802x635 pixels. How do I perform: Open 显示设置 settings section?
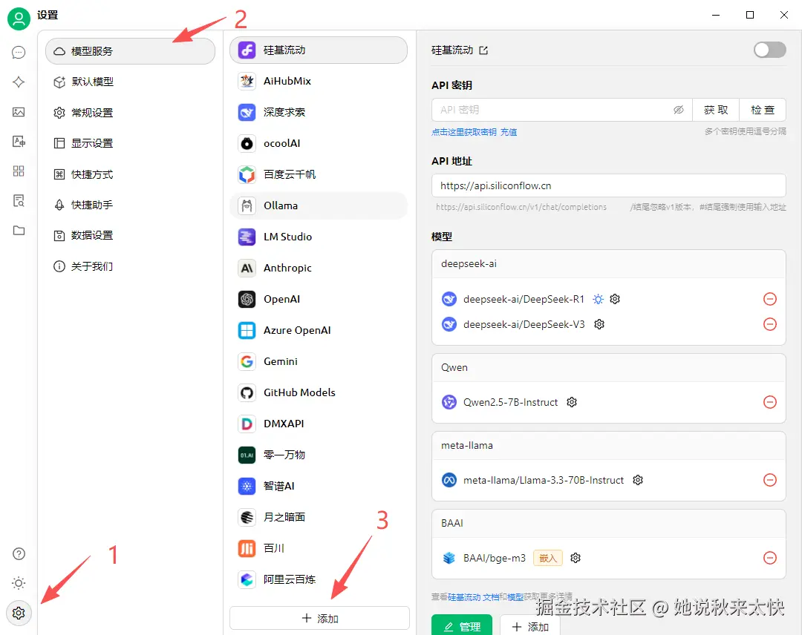131,143
